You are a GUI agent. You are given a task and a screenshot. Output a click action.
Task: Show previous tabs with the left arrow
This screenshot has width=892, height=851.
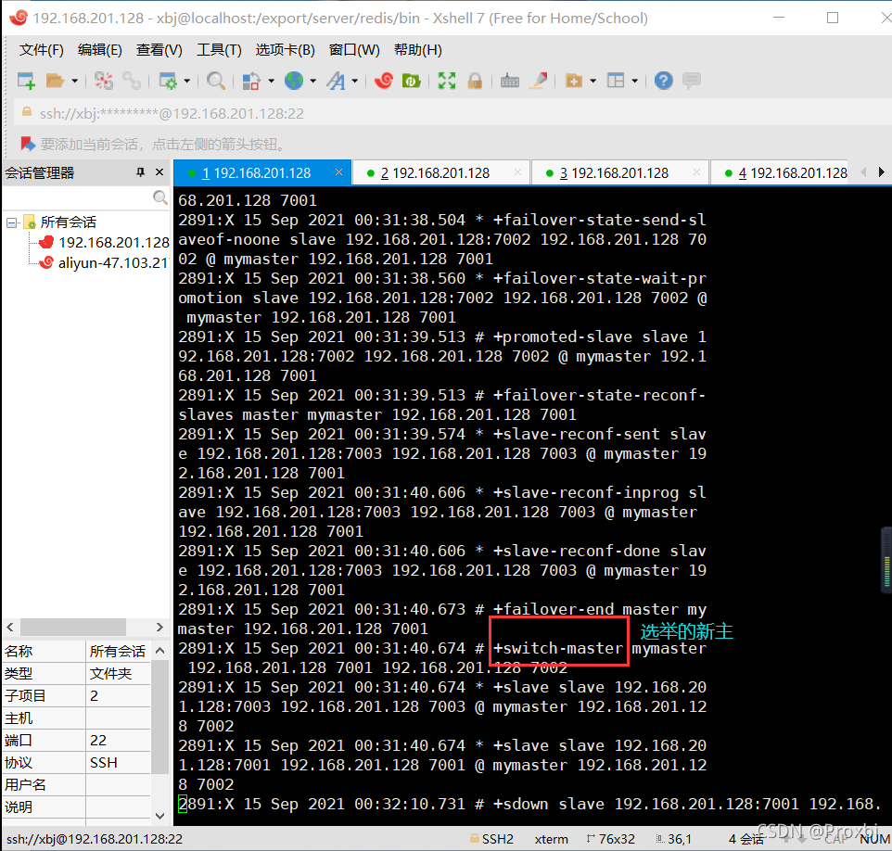click(863, 171)
